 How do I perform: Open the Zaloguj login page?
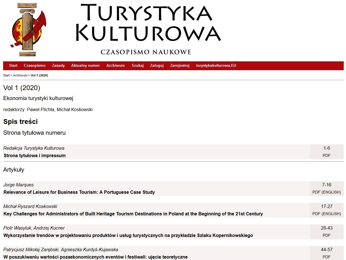point(157,66)
